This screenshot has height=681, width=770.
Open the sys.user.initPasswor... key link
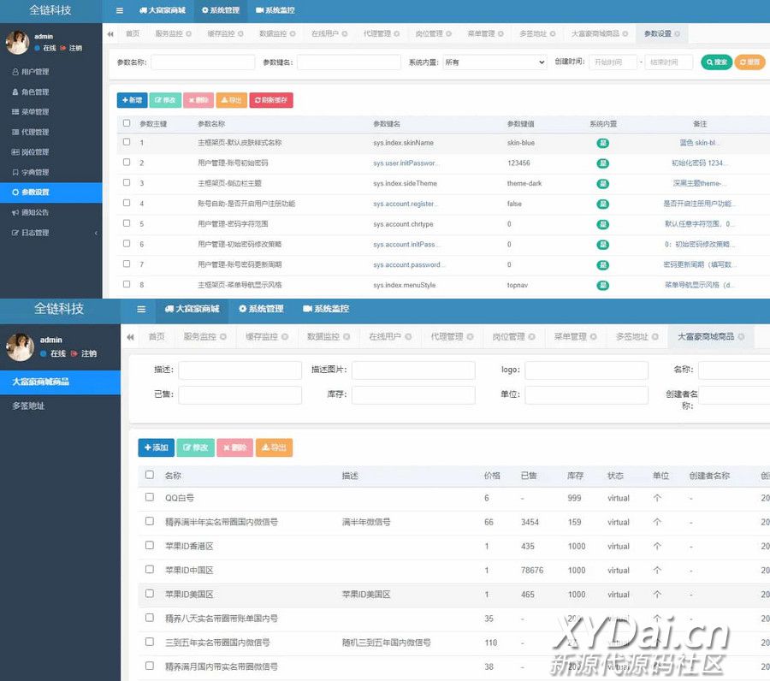click(x=406, y=163)
